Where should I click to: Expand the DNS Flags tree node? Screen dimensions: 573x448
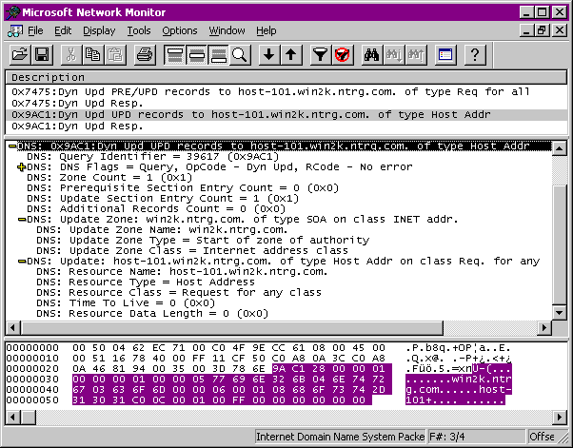21,167
